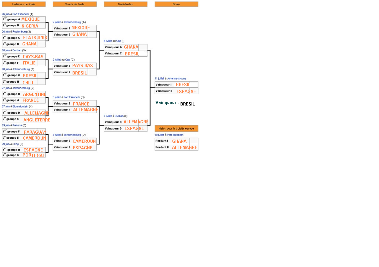Click the Huitièmes de finale header

tap(24, 4)
